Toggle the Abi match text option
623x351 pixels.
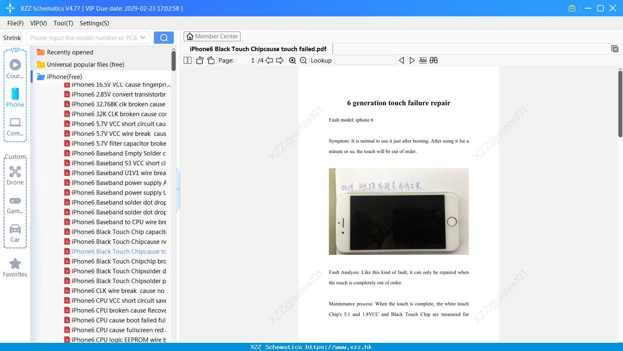point(423,61)
